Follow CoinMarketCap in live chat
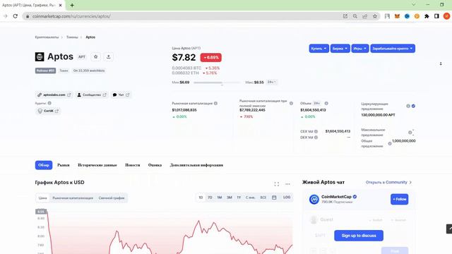 (x=399, y=199)
